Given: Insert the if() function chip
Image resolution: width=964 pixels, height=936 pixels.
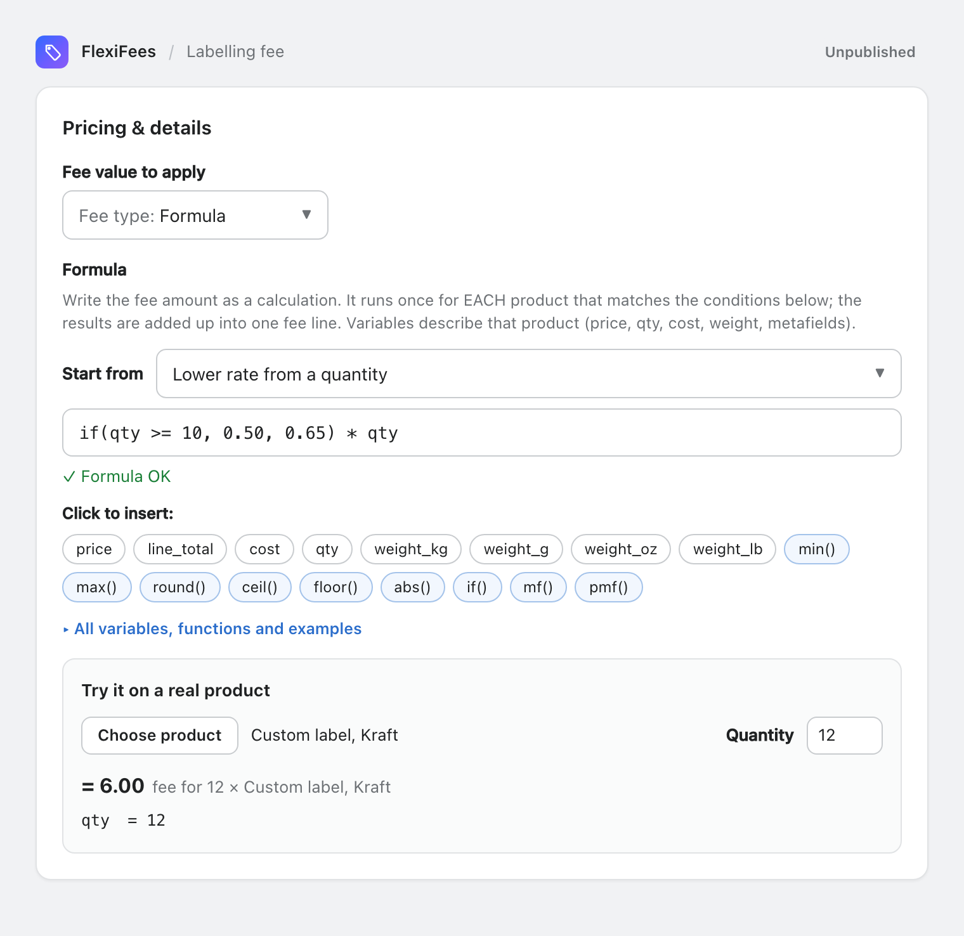Looking at the screenshot, I should pyautogui.click(x=477, y=587).
